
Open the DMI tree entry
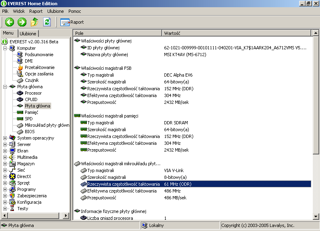click(29, 61)
